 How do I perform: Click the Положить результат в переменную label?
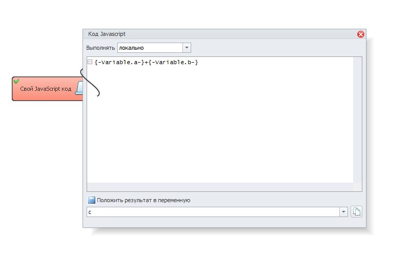click(143, 200)
